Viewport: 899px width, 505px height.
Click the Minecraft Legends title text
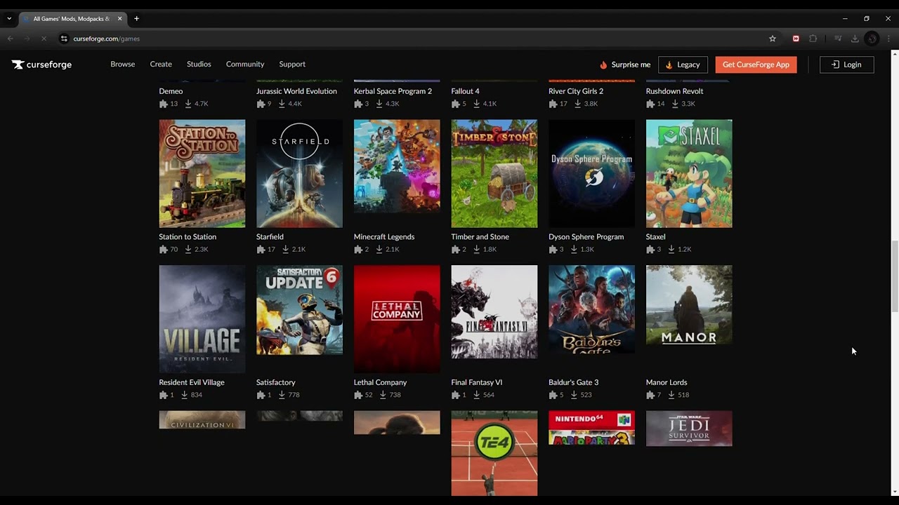point(384,237)
